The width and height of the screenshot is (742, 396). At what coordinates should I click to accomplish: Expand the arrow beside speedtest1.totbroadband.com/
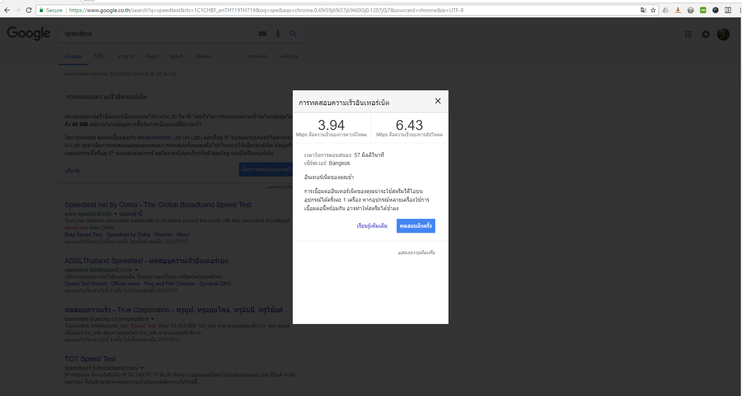pyautogui.click(x=142, y=368)
